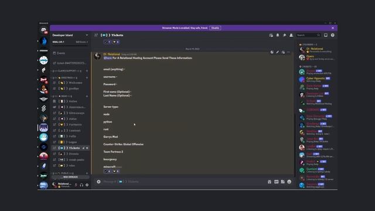Open Quoteed bot member entry
The height and width of the screenshot is (211, 375).
(316, 171)
